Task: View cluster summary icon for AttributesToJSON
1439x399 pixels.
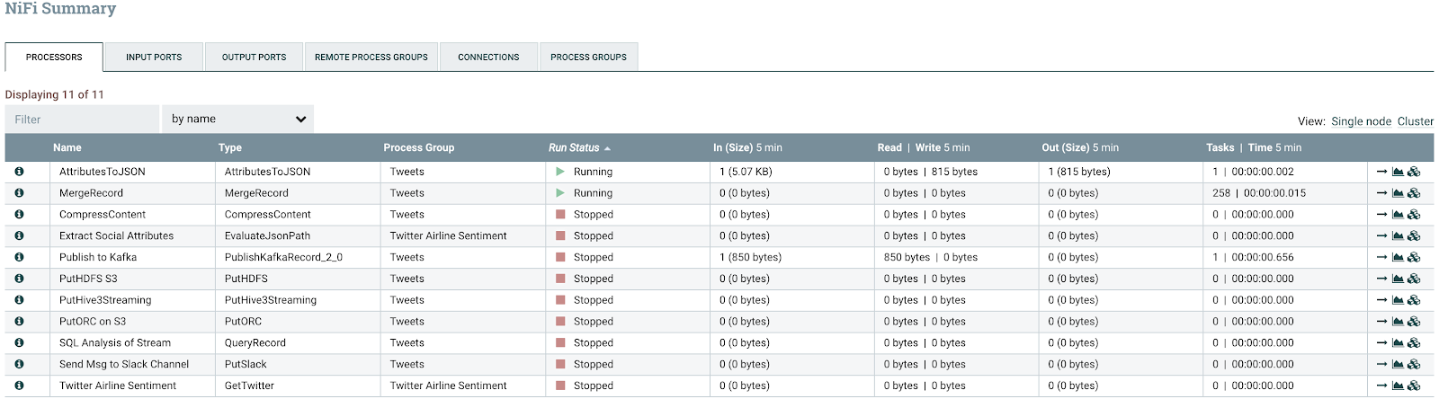Action: [1414, 172]
